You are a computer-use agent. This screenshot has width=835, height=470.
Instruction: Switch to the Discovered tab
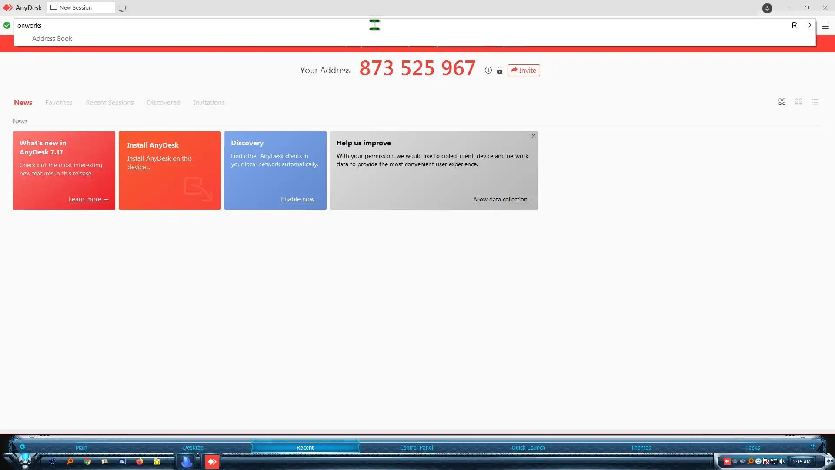[164, 103]
